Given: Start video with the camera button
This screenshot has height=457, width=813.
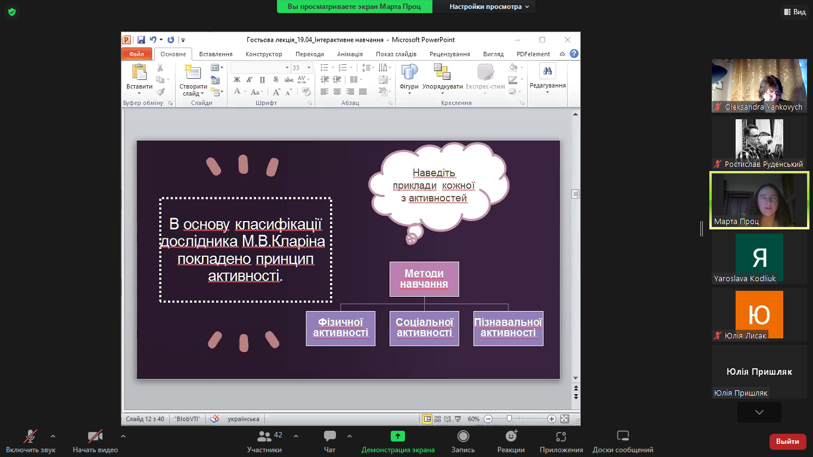Looking at the screenshot, I should [x=95, y=437].
